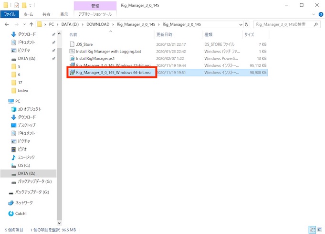
Task: Refresh the current folder view
Action: click(246, 24)
